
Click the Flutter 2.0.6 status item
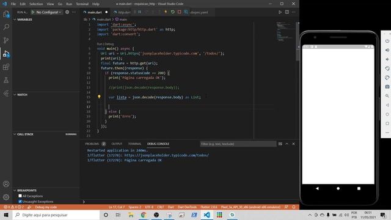[x=209, y=207]
